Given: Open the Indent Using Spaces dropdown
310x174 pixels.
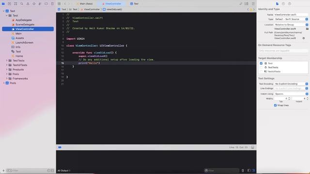Looking at the screenshot, I should click(291, 94).
